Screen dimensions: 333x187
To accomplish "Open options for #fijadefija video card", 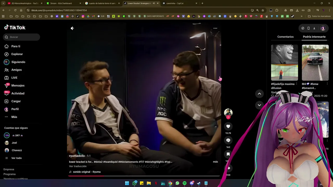I will [x=297, y=84].
